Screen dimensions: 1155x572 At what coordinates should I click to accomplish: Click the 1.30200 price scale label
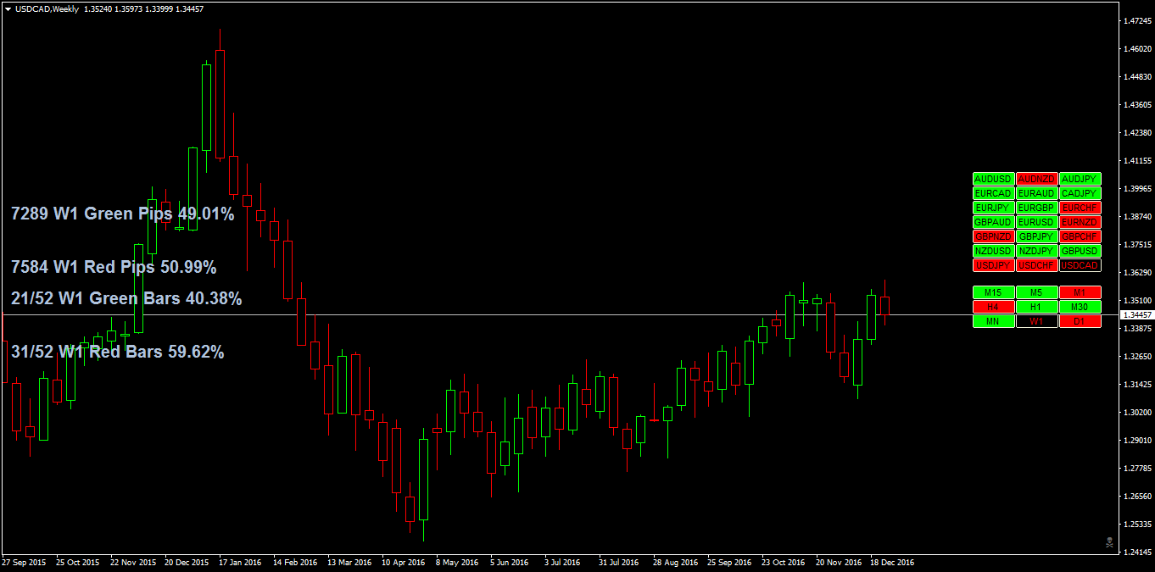(x=1137, y=412)
